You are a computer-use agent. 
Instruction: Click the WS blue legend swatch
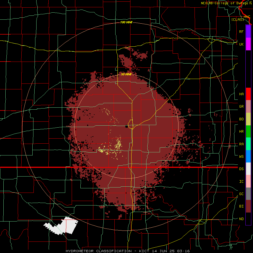click(x=248, y=156)
